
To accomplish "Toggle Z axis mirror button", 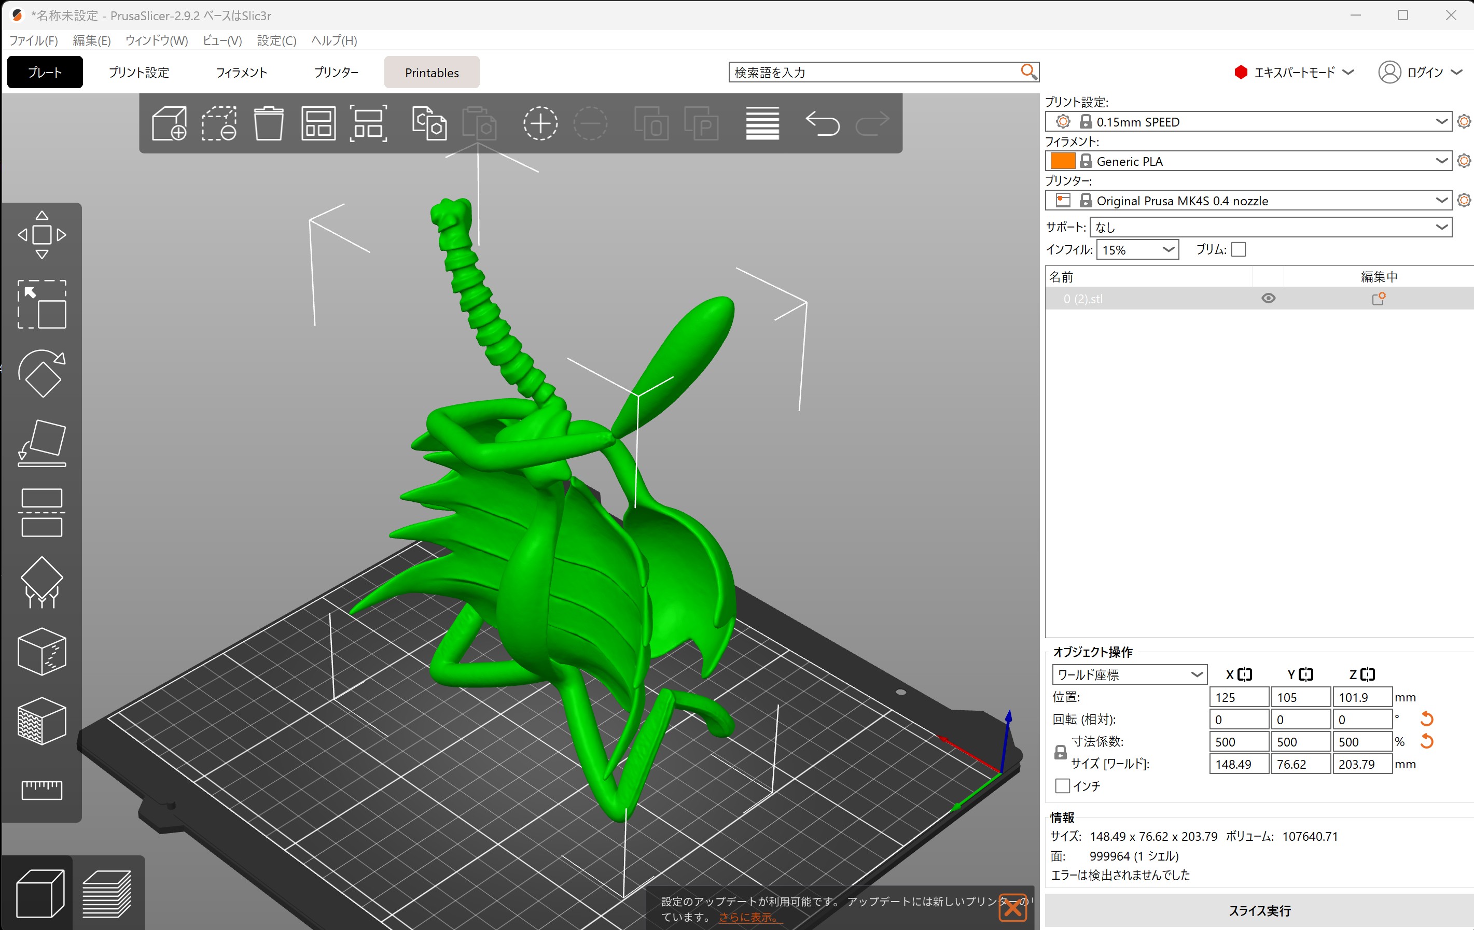I will coord(1368,674).
